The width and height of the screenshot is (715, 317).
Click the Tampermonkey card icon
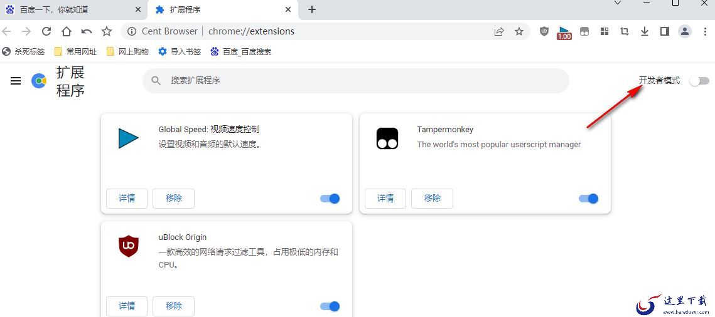click(x=387, y=138)
